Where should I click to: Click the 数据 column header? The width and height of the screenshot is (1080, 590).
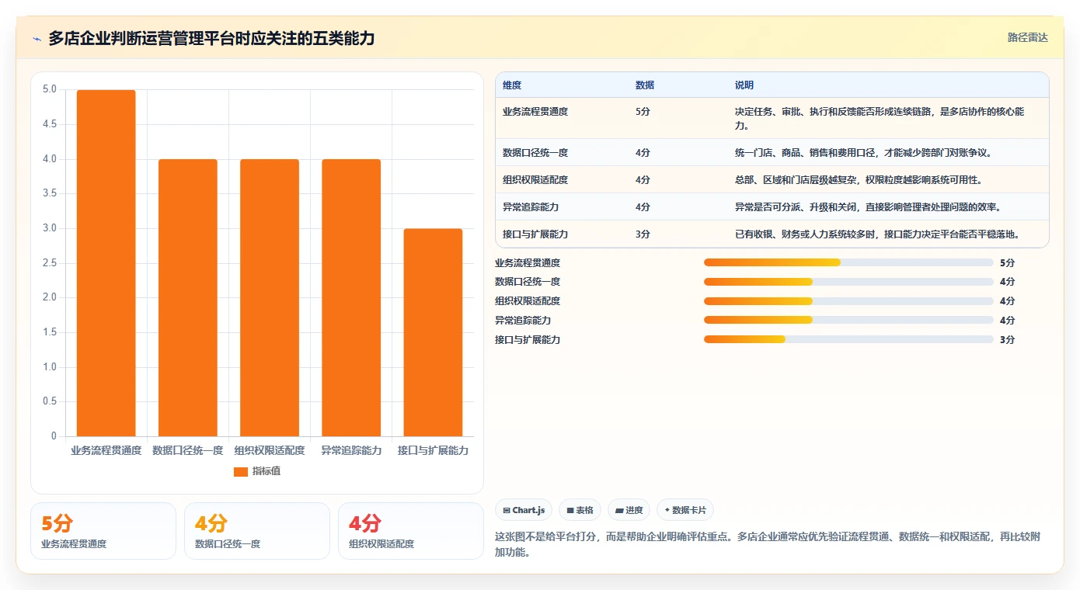(x=645, y=85)
